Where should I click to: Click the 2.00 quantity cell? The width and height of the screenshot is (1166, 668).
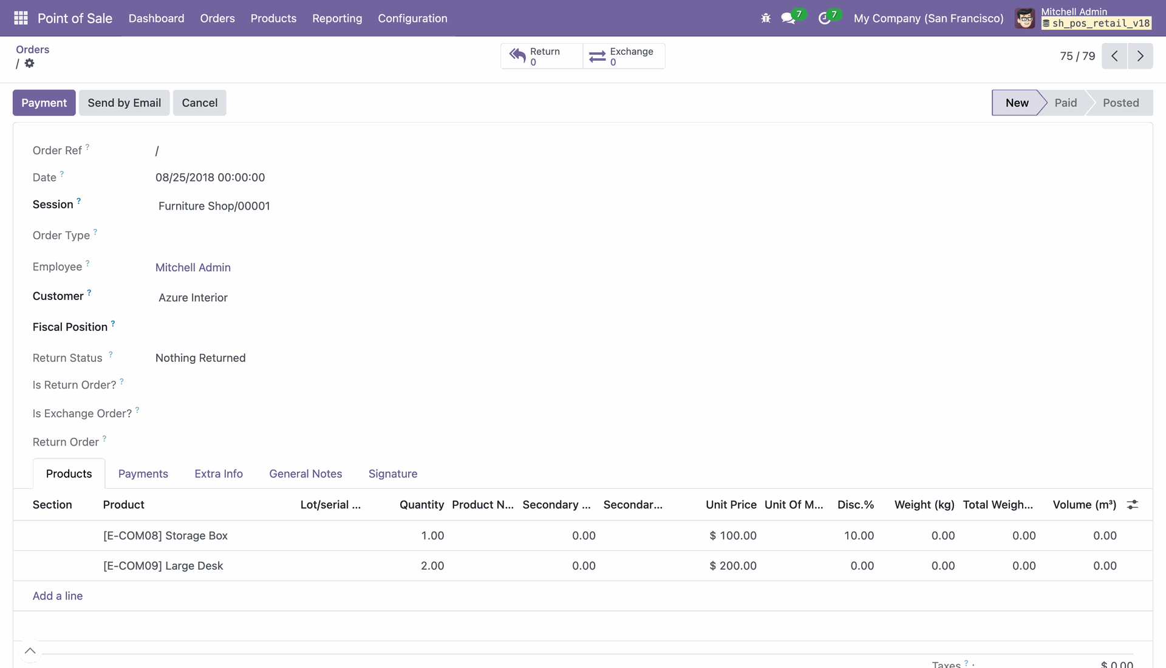[x=432, y=565]
